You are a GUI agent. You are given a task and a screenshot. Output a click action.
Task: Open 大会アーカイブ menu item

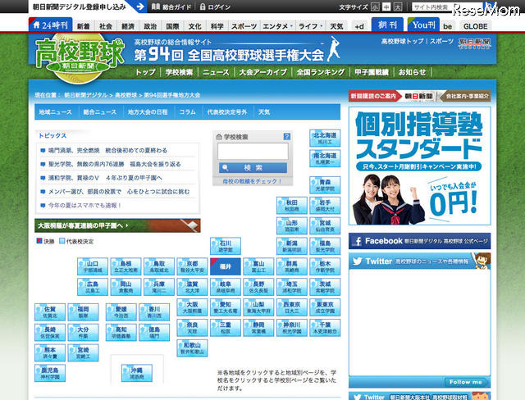(262, 72)
